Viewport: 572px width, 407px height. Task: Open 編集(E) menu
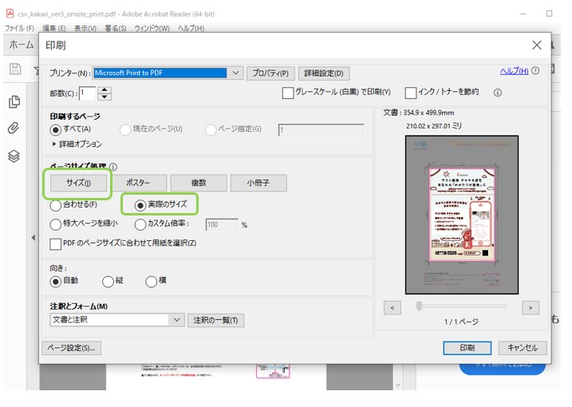point(54,28)
